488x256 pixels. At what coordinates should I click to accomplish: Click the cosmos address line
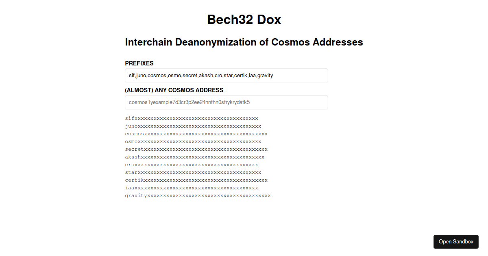click(196, 134)
